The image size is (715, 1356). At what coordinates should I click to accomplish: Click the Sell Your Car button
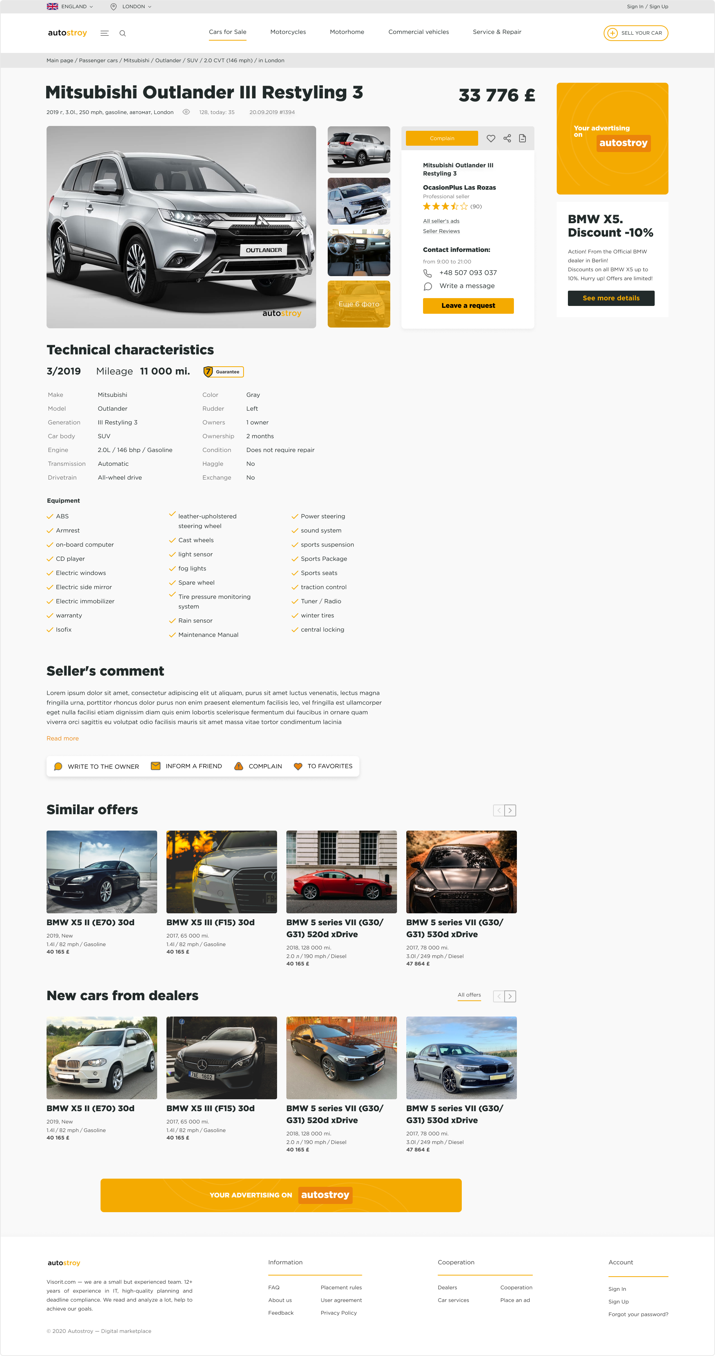636,33
